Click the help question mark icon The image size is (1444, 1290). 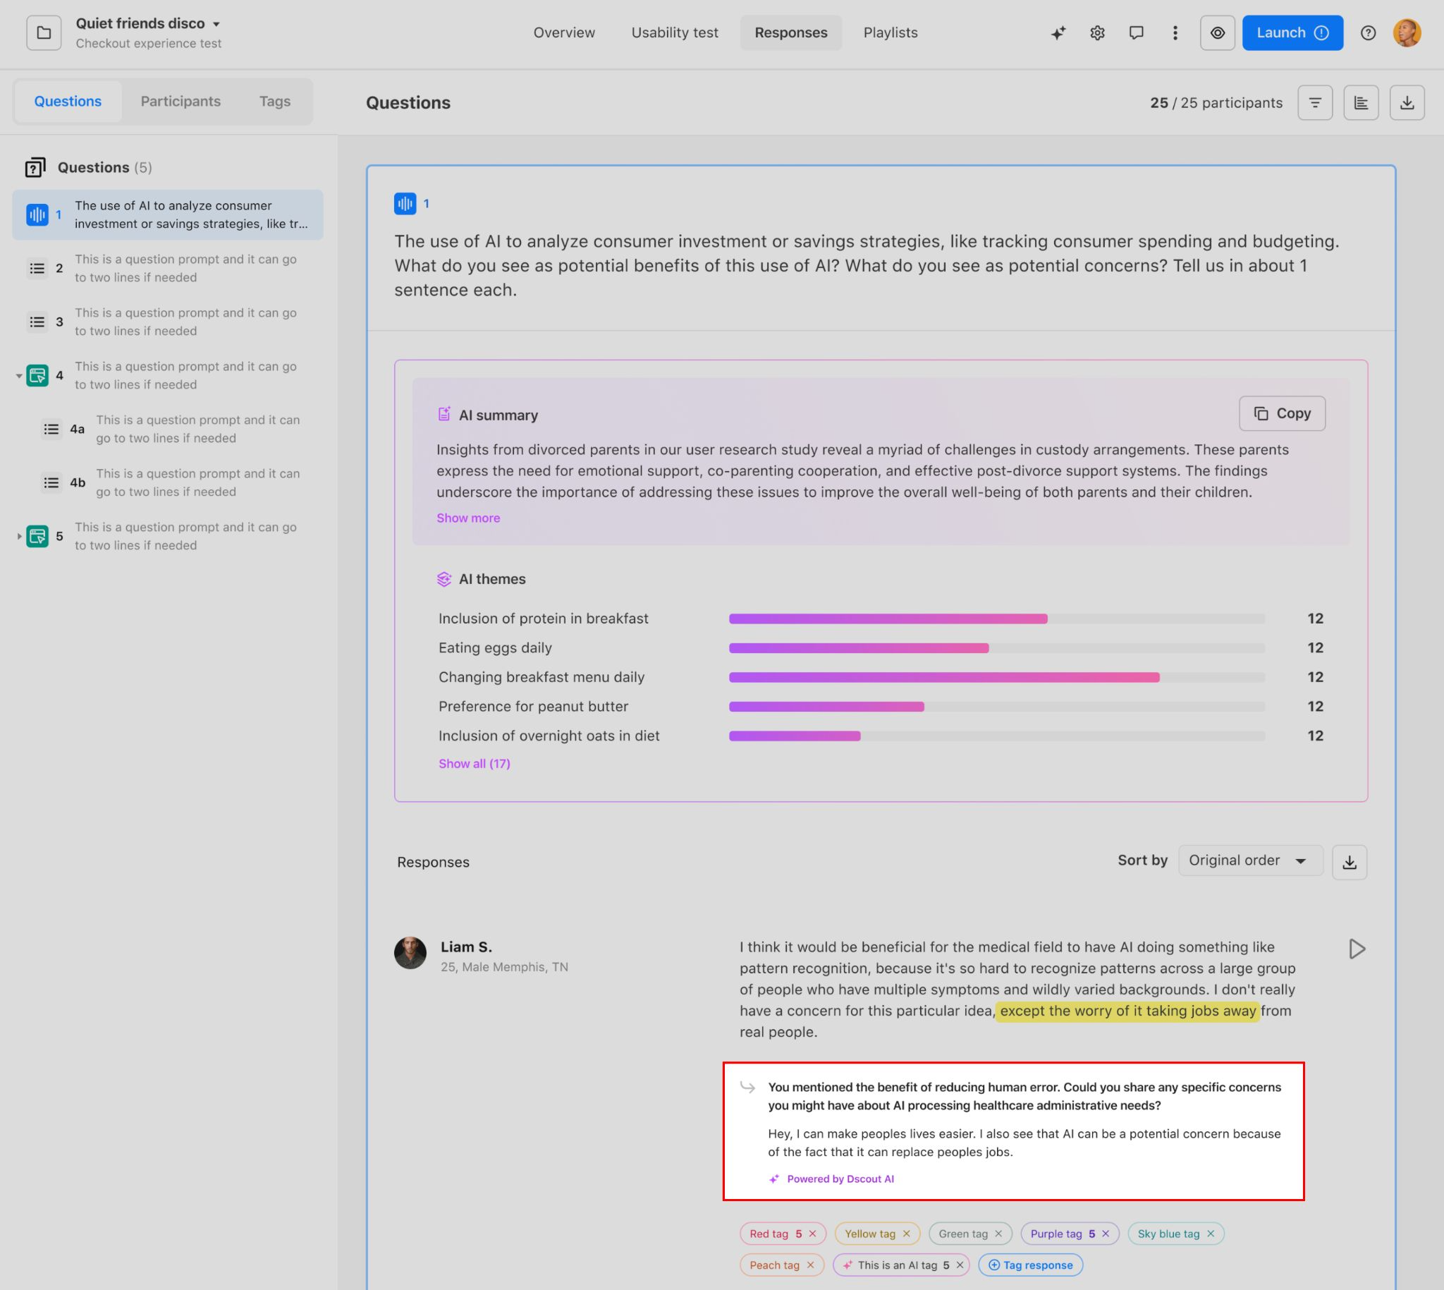click(x=1367, y=32)
